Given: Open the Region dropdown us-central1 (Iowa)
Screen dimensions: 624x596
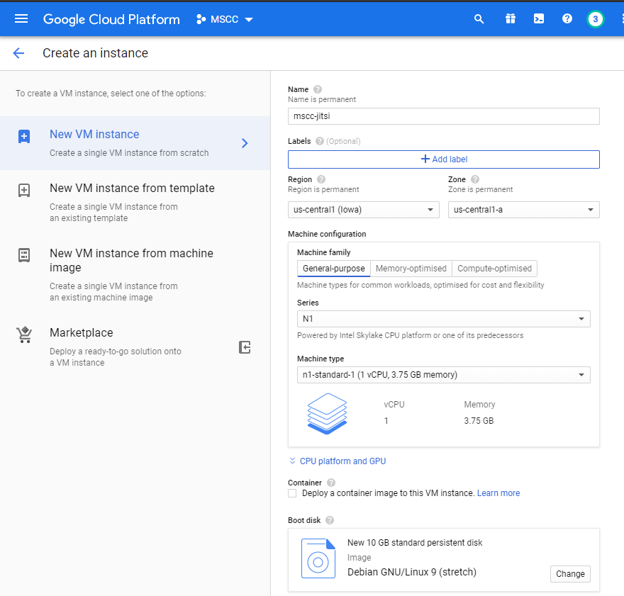Looking at the screenshot, I should [363, 210].
